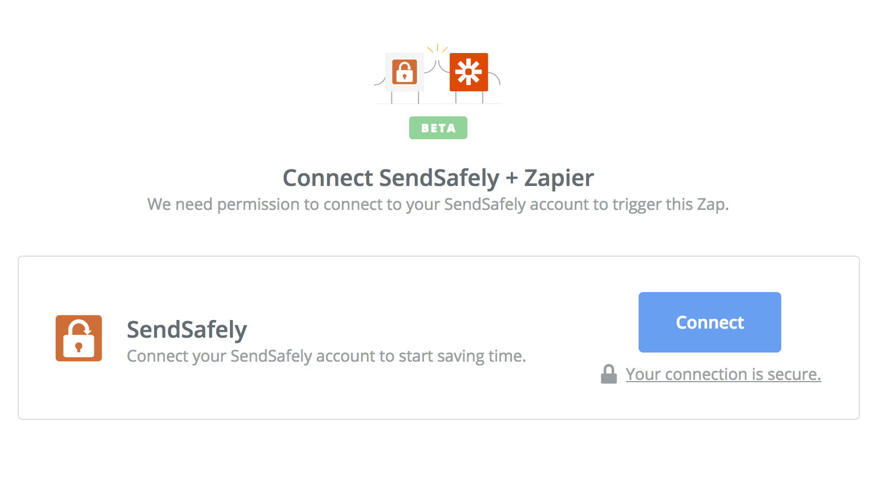
Task: Click the yellow sparkle lines above the logos
Action: 438,48
